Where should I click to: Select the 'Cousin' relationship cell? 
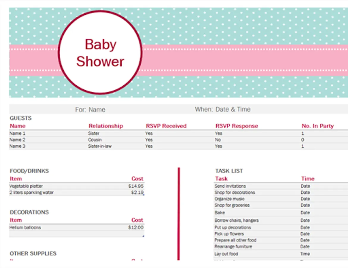click(95, 140)
